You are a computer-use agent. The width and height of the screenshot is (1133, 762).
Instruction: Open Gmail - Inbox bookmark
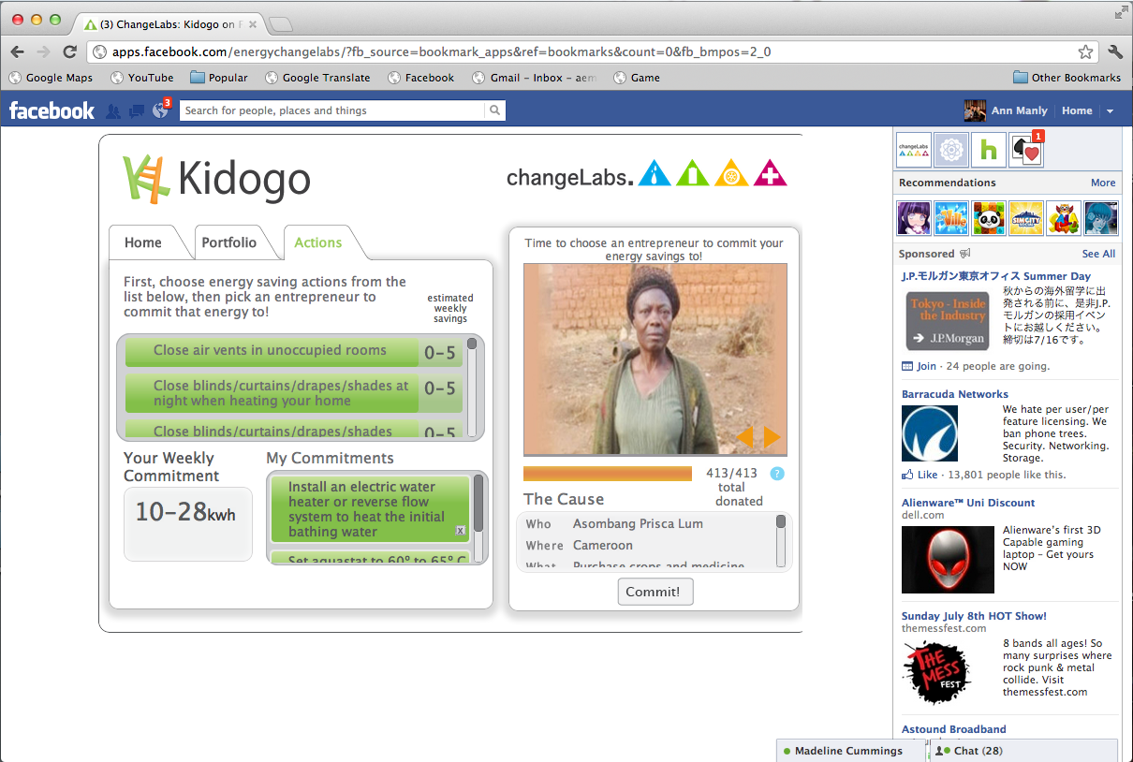535,78
